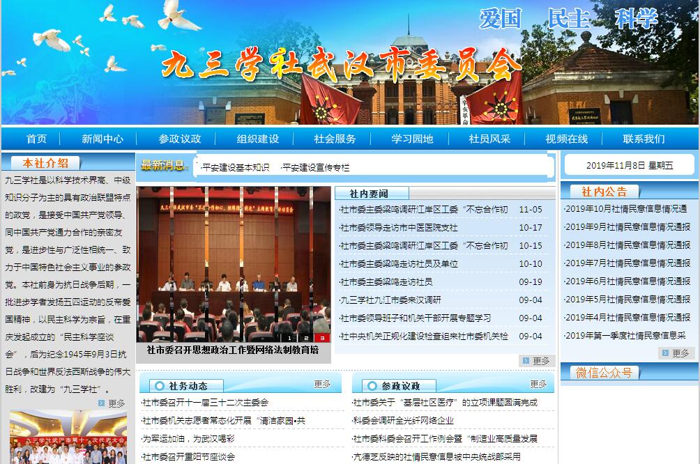Open 平安建设宣传专栏 in latest news ticker
The width and height of the screenshot is (700, 464).
[315, 167]
